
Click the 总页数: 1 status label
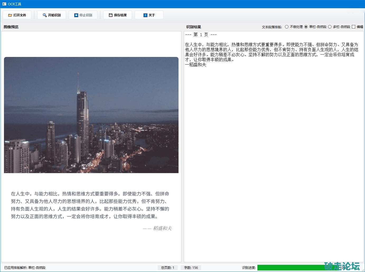[167, 268]
